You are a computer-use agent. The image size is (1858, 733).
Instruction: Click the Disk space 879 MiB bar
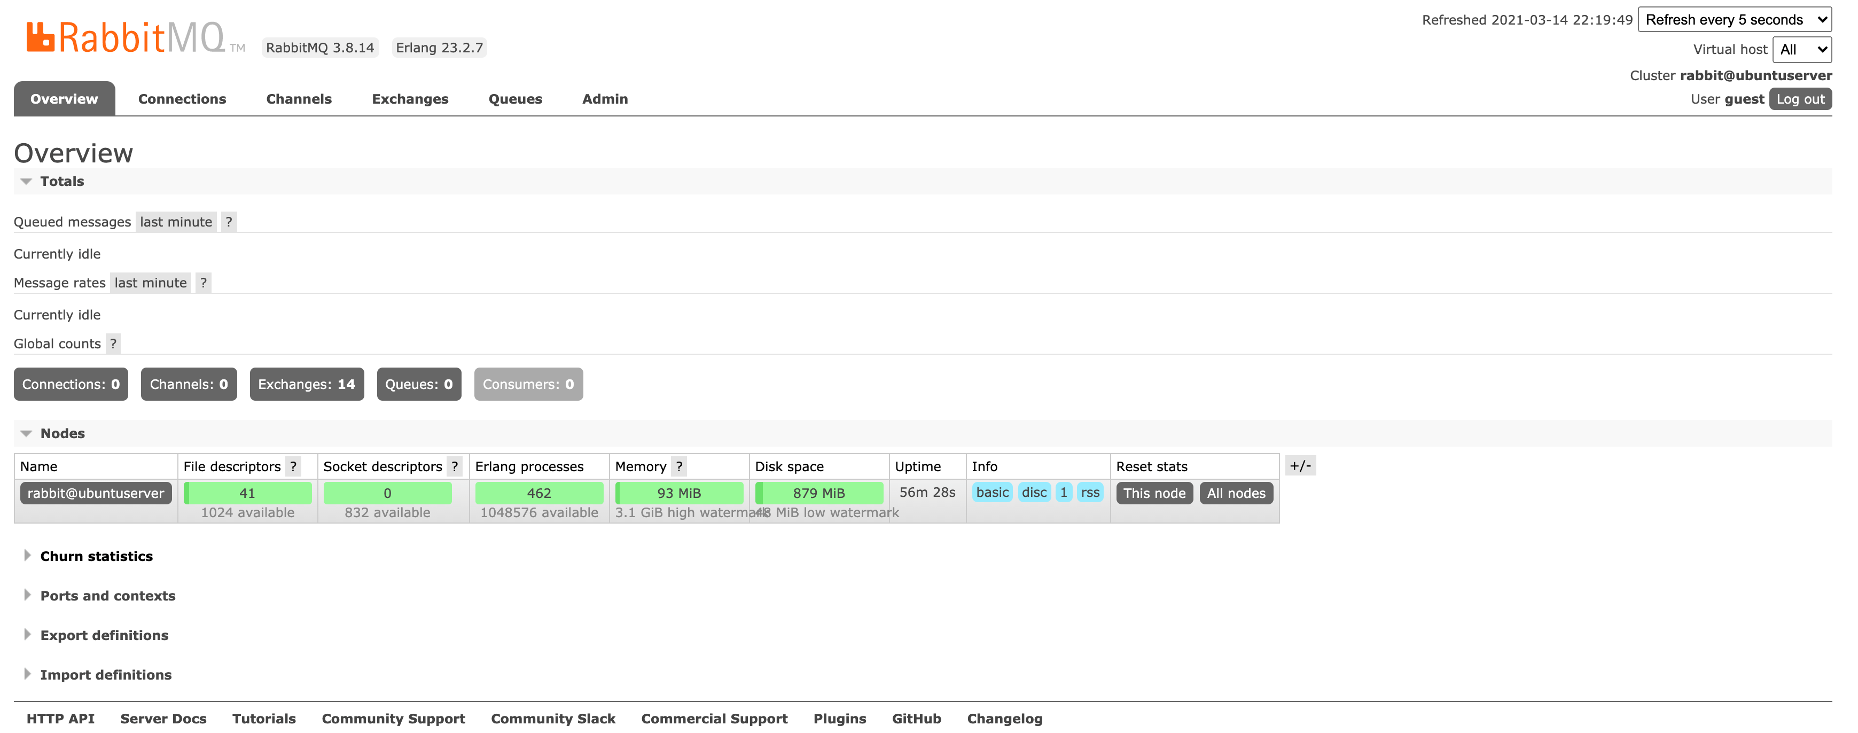coord(818,494)
